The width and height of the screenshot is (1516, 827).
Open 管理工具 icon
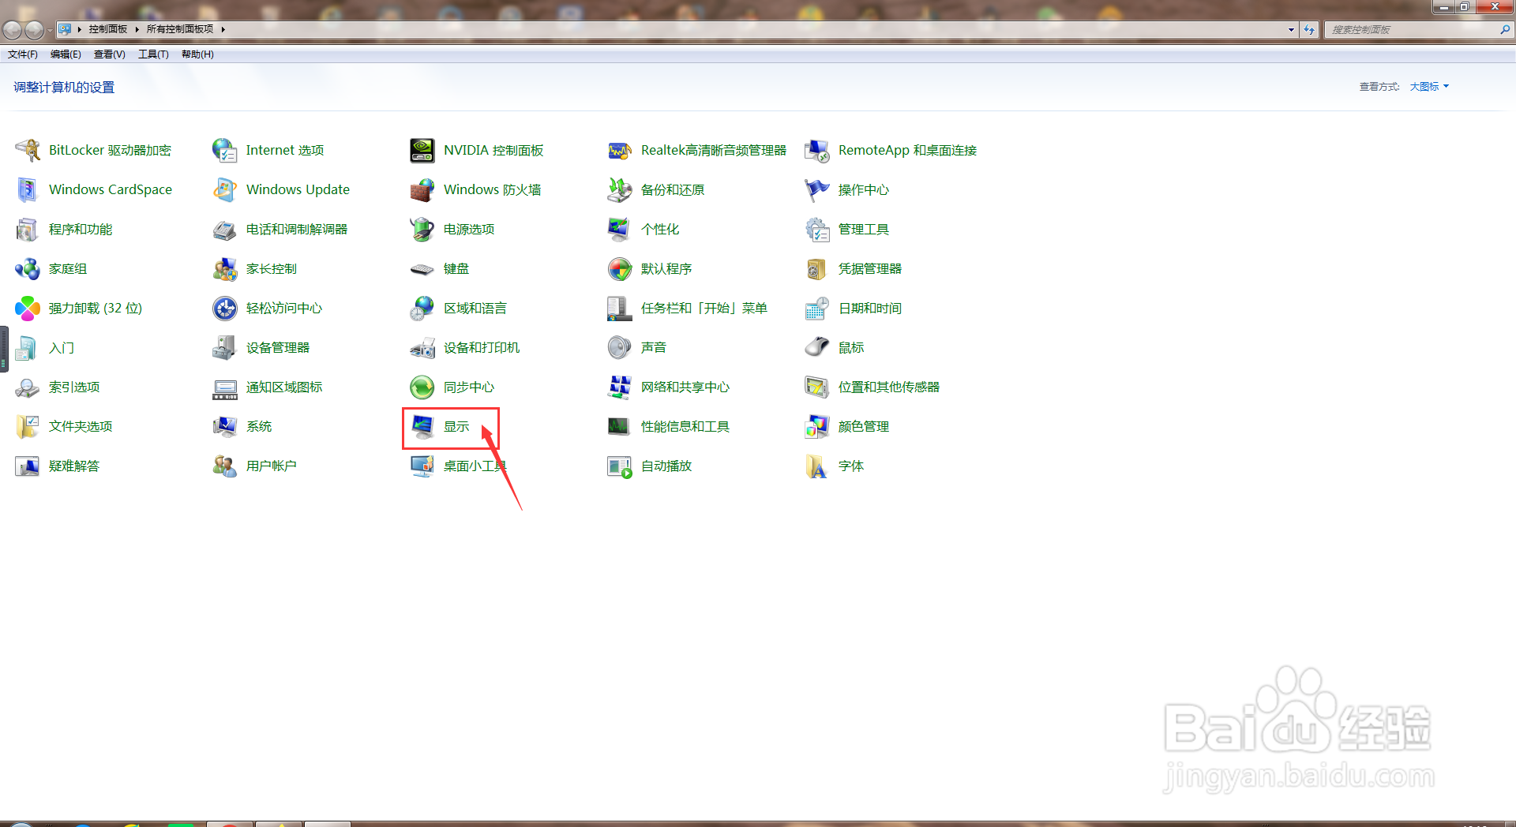coord(817,229)
